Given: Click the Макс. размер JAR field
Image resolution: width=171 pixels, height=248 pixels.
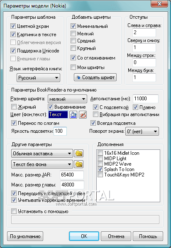Looking at the screenshot, I should click(x=72, y=175).
